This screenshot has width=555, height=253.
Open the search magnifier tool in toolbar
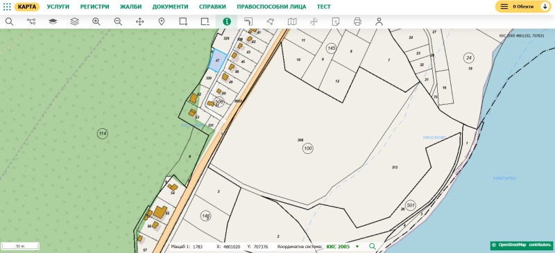[10, 21]
